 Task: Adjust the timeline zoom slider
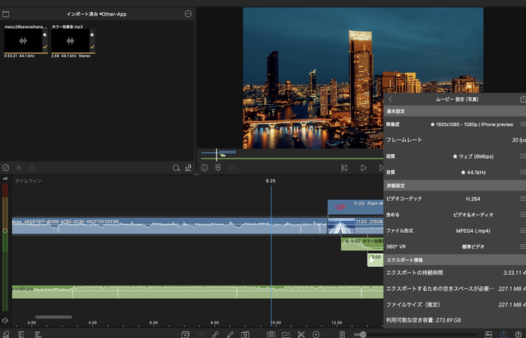362,333
